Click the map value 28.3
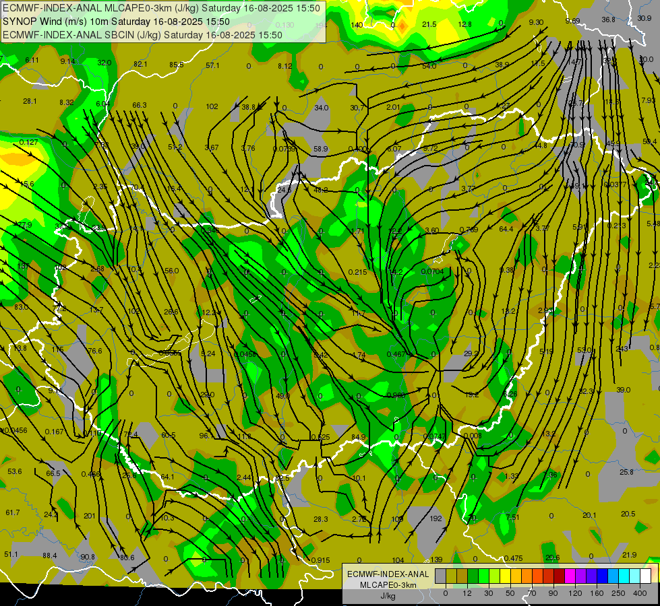The width and height of the screenshot is (660, 606). (321, 519)
